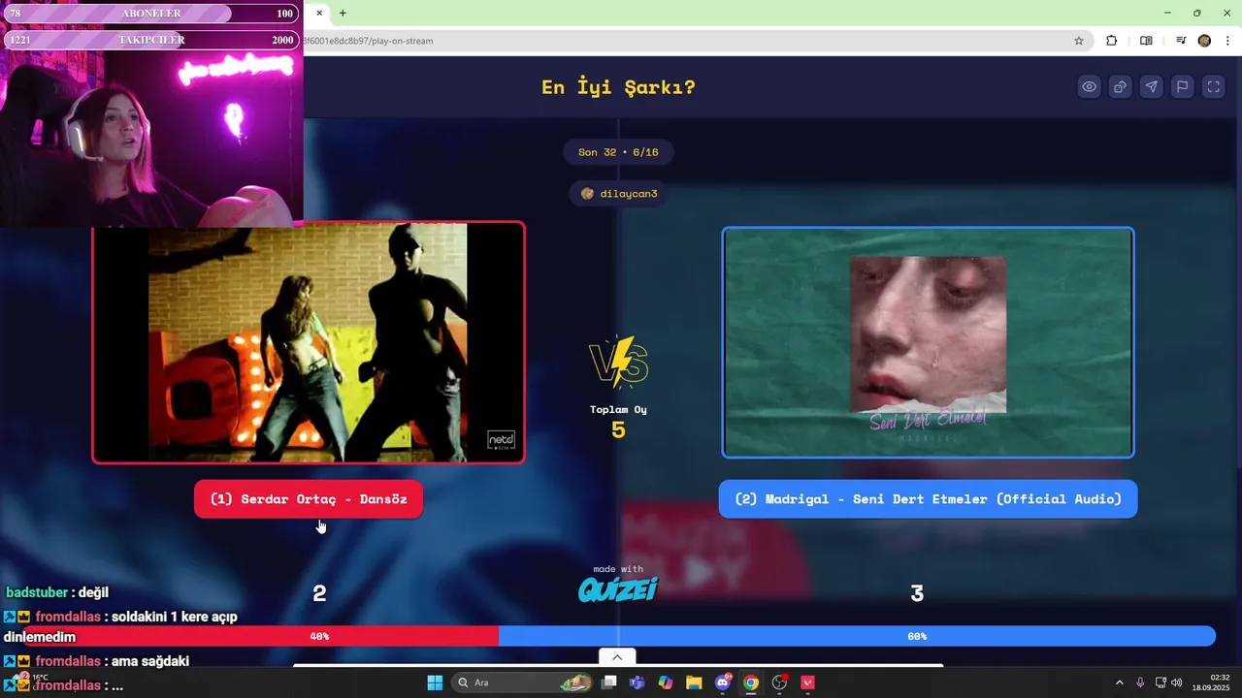Click the microphone tray icon
1242x698 pixels.
tap(1140, 682)
